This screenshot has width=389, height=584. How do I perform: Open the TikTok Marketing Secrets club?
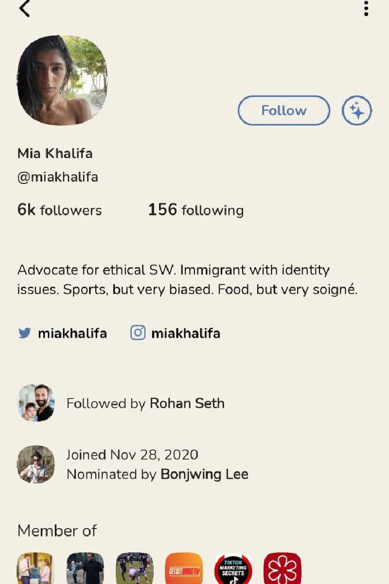[233, 568]
